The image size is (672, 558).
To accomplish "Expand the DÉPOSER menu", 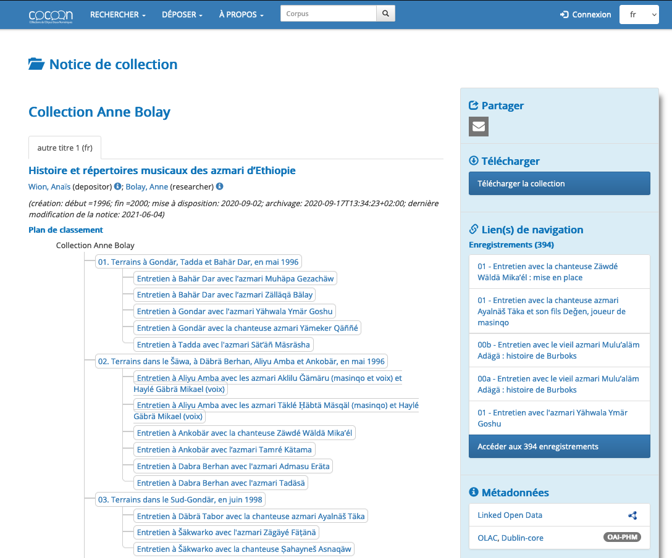I will click(x=182, y=15).
